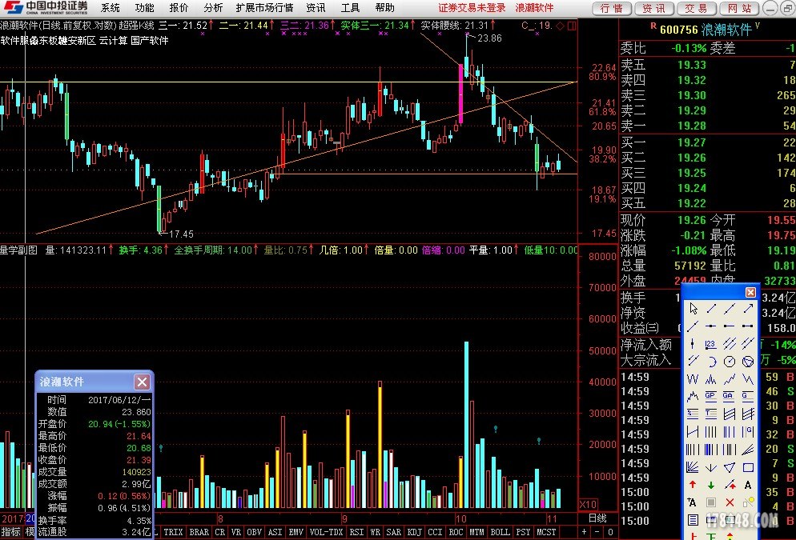
Task: Select the gray square tool in drawing toolbar
Action: click(x=711, y=502)
